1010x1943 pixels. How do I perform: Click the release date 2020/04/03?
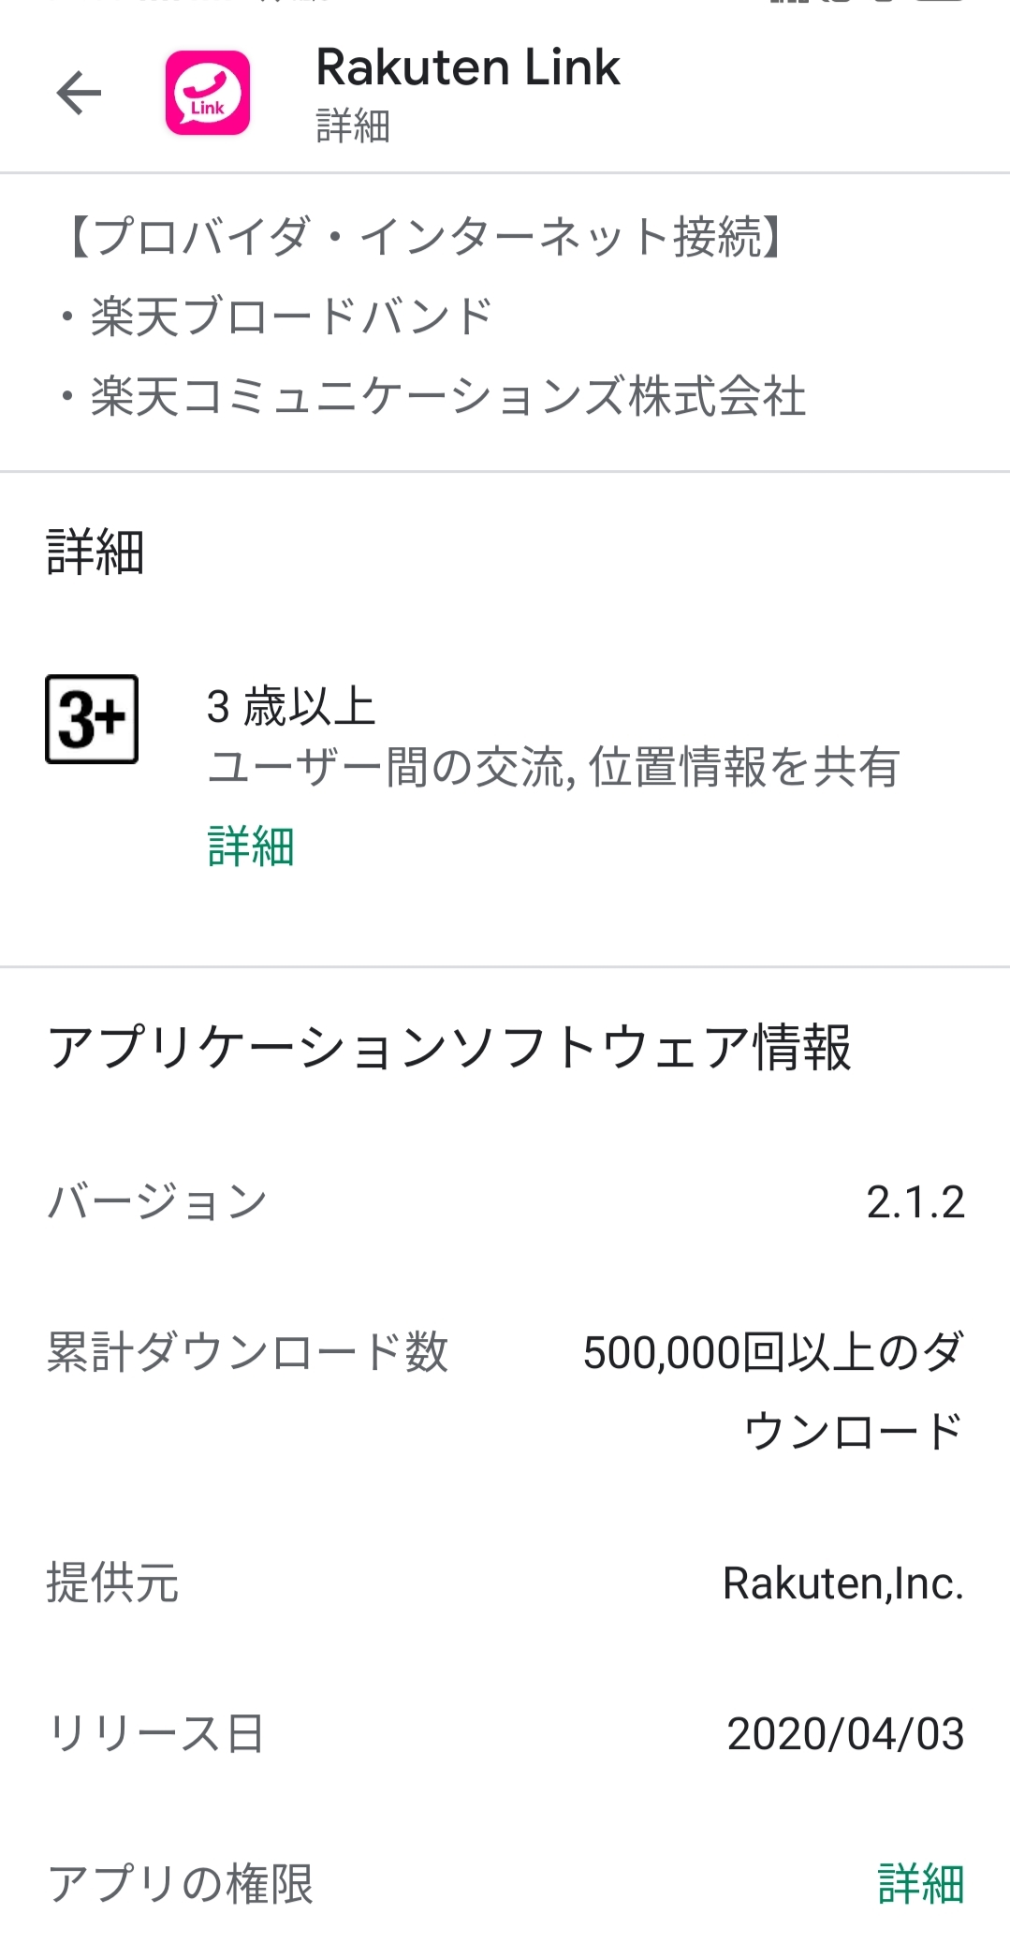point(844,1734)
